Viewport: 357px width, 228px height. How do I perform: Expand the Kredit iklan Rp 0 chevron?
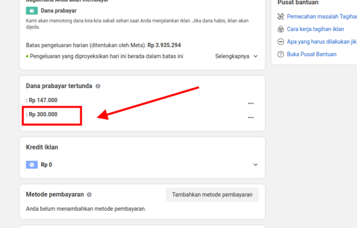click(256, 165)
